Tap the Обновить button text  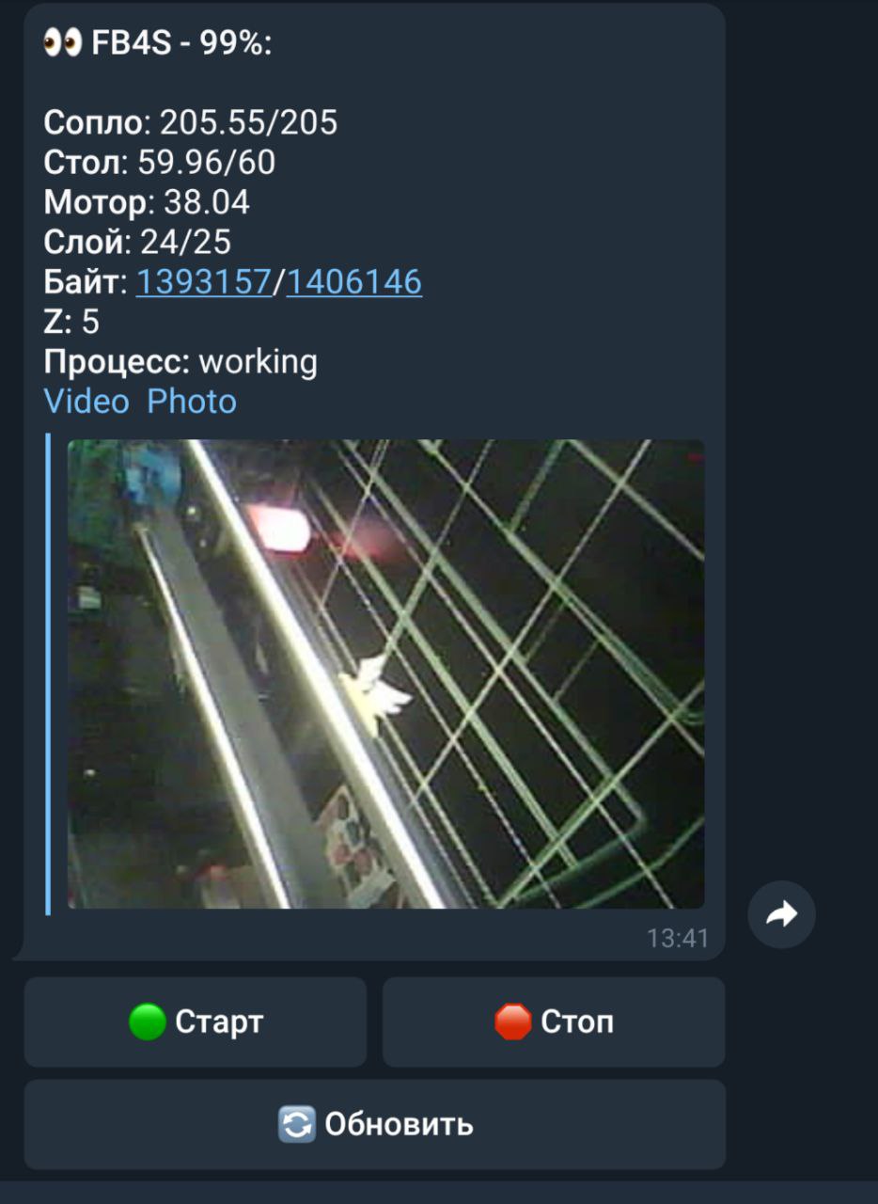[x=399, y=1124]
